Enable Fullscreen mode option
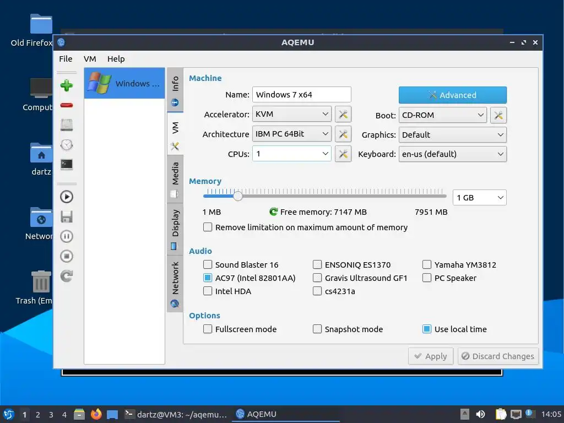The image size is (564, 423). (208, 329)
